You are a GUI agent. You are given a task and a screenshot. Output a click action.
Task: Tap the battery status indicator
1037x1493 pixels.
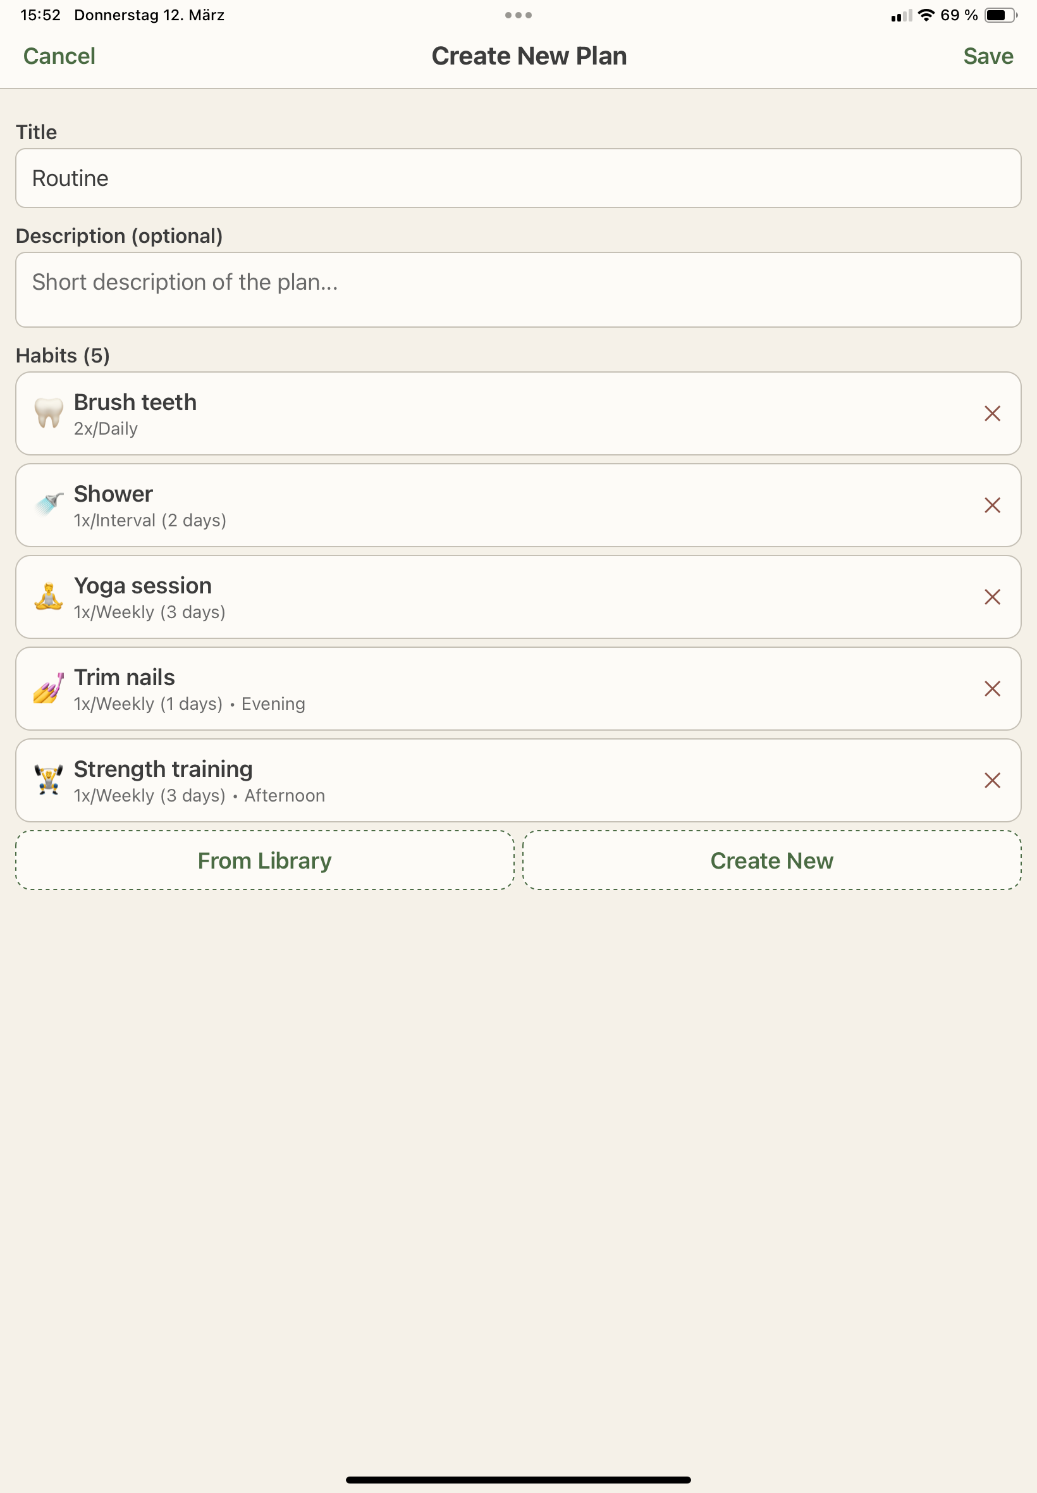pyautogui.click(x=1000, y=15)
